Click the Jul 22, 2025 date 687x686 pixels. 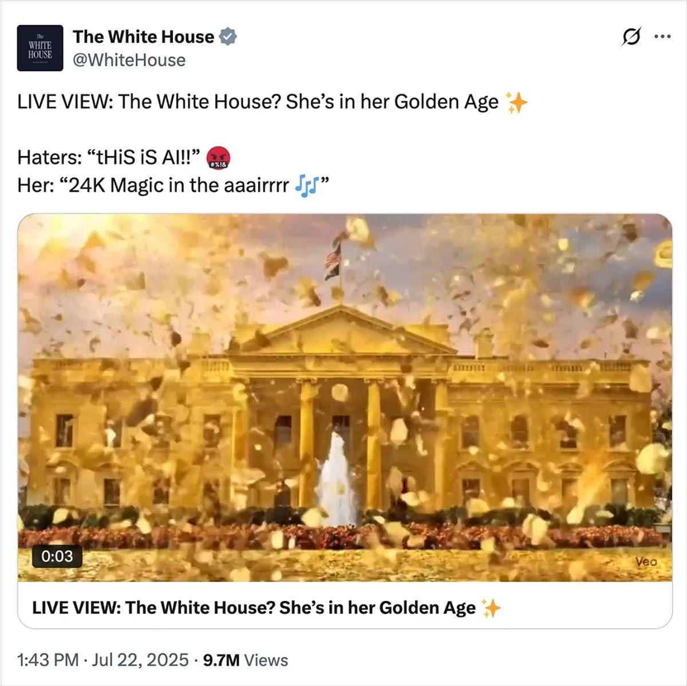(140, 660)
